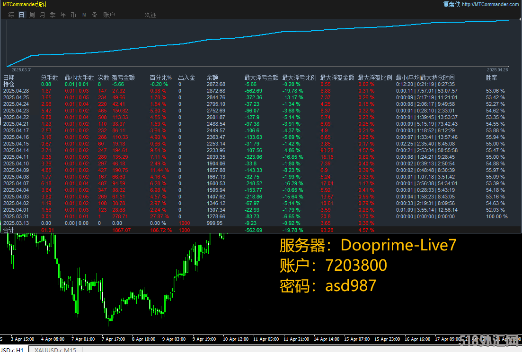
Task: Click the 最大浮亏比例 column header
Action: [x=299, y=78]
